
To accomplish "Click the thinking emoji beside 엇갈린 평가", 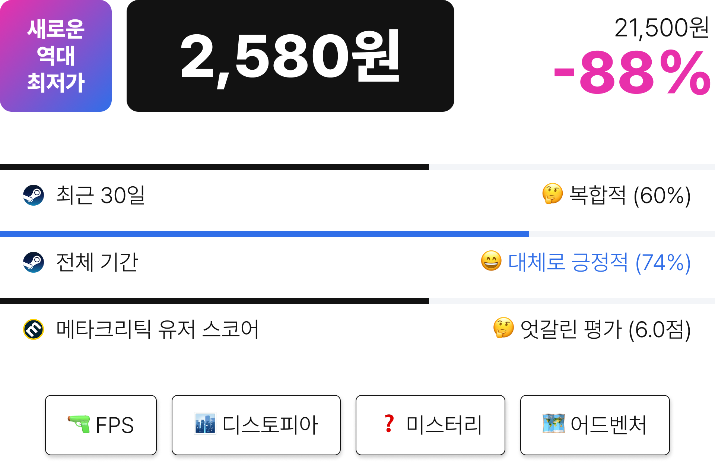I will (x=503, y=328).
